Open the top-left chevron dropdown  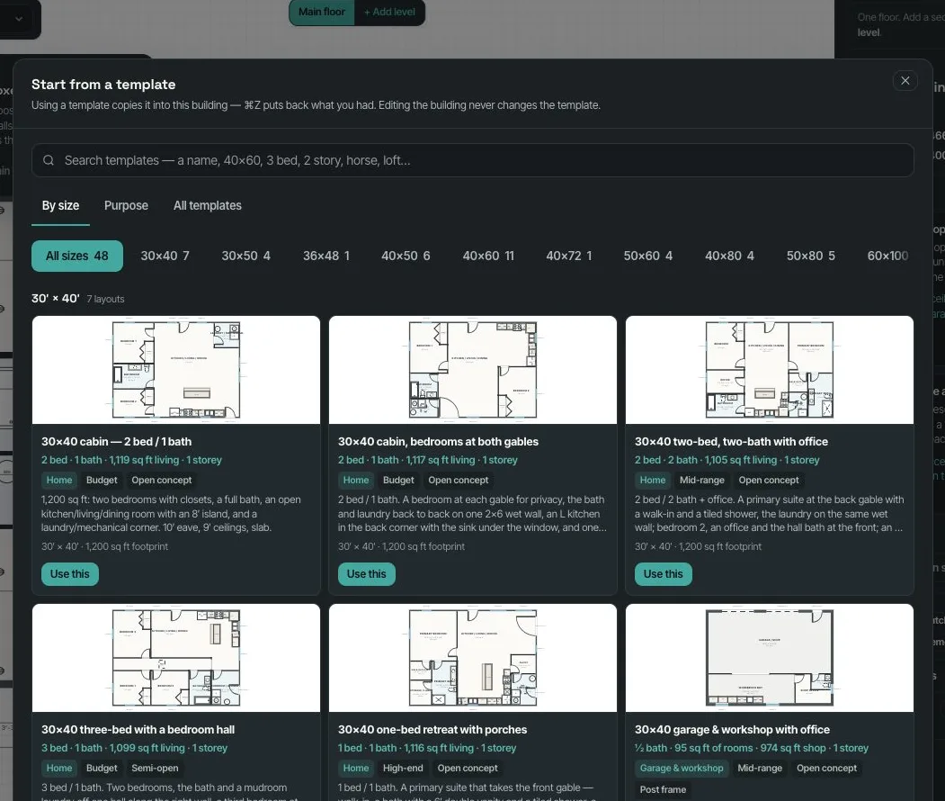(19, 19)
